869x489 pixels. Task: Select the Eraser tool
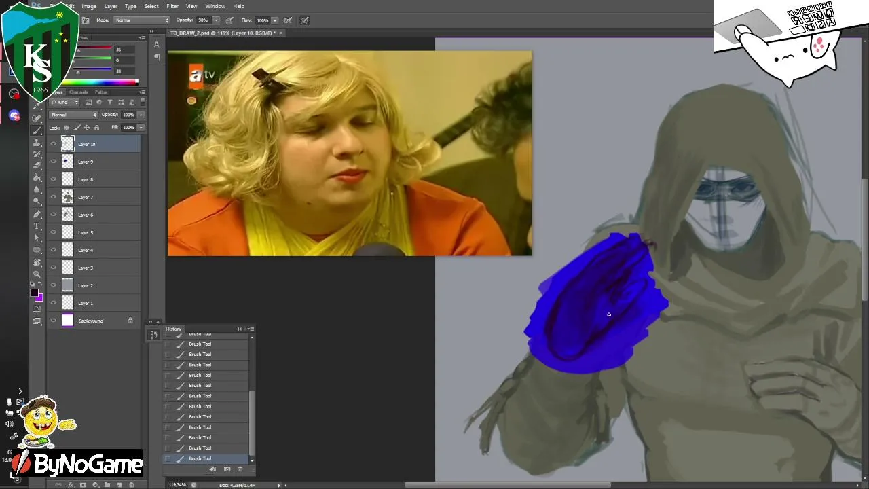click(37, 166)
